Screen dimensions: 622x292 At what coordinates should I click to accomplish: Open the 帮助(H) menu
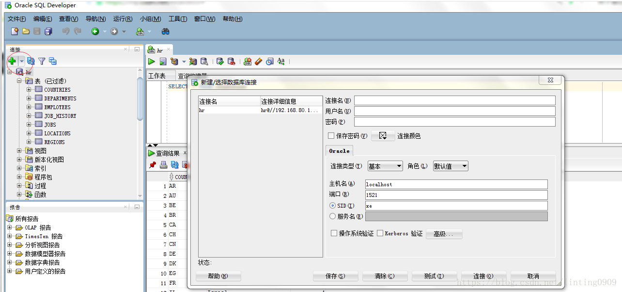(233, 19)
